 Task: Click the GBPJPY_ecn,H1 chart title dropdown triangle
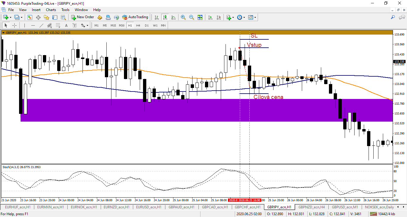(x=3, y=33)
